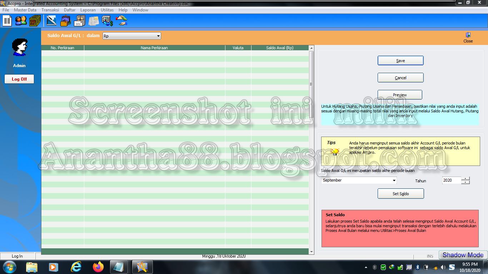Click the table scroll up arrow
488x274 pixels.
point(311,48)
